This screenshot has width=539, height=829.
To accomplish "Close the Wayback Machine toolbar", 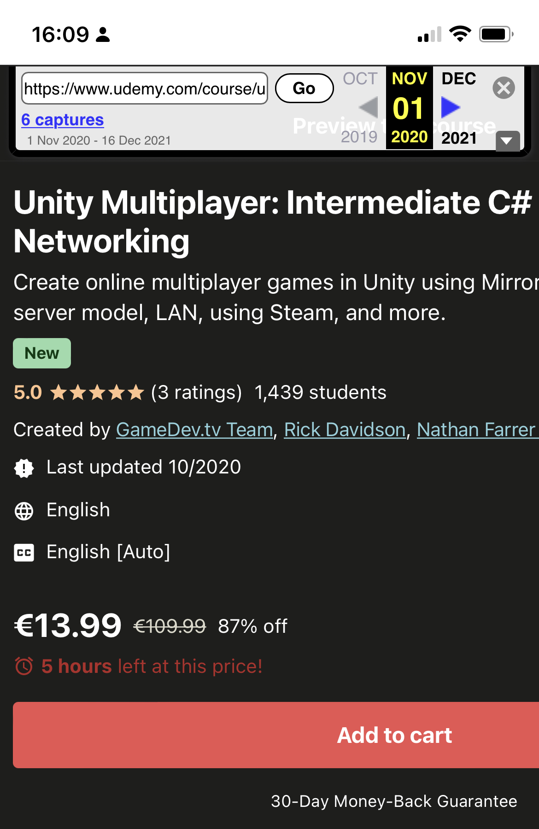I will click(x=504, y=88).
